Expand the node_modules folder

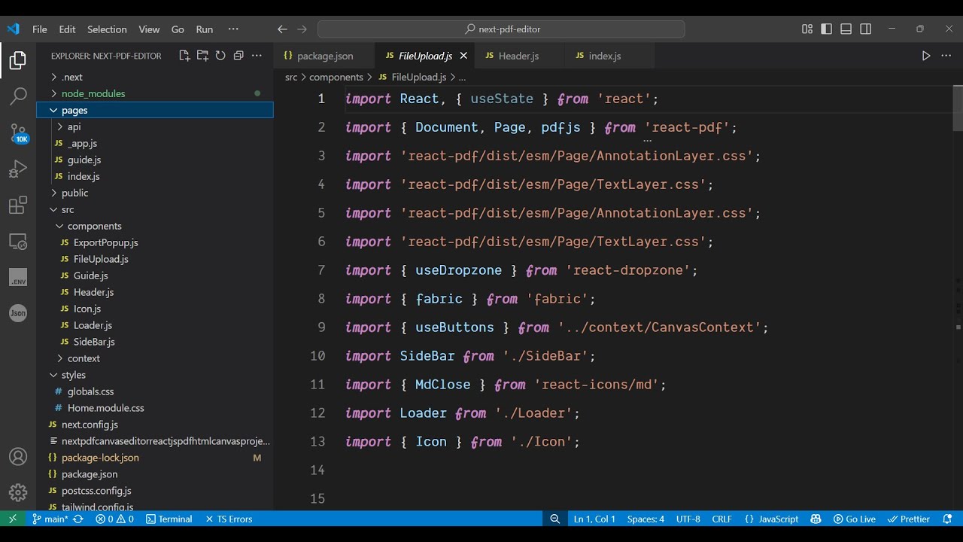tap(155, 93)
